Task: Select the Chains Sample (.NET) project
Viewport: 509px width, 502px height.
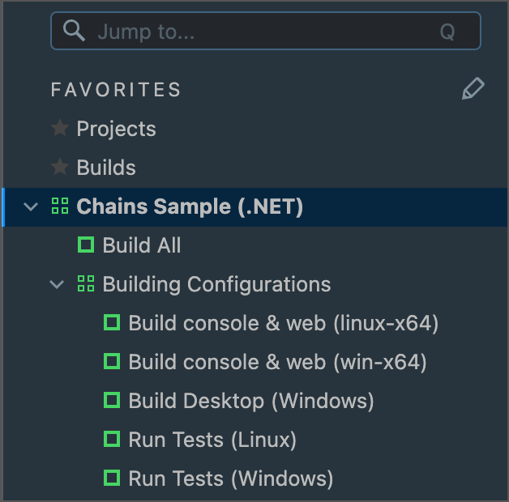Action: [190, 206]
